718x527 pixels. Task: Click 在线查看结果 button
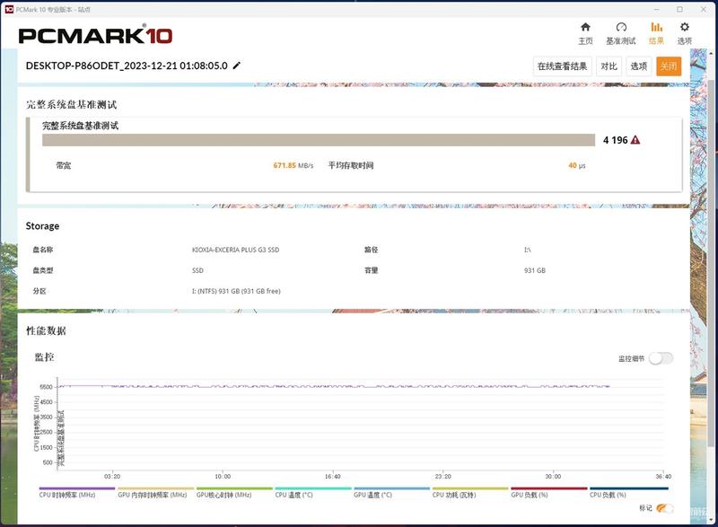click(563, 66)
